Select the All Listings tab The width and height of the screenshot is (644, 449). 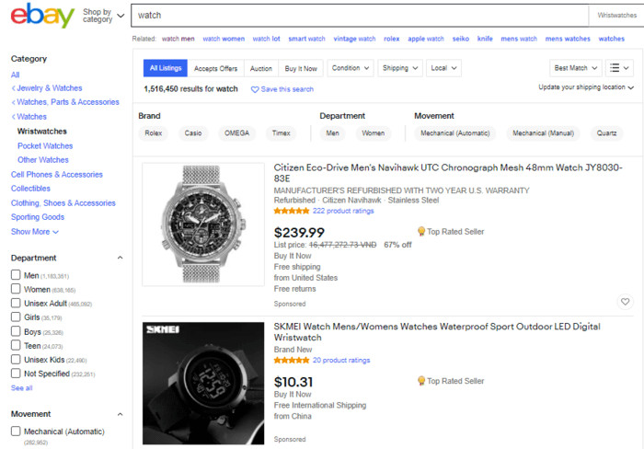166,68
